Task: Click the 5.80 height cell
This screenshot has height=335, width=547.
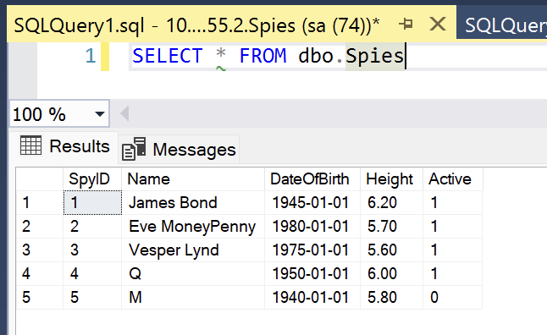Action: click(391, 298)
